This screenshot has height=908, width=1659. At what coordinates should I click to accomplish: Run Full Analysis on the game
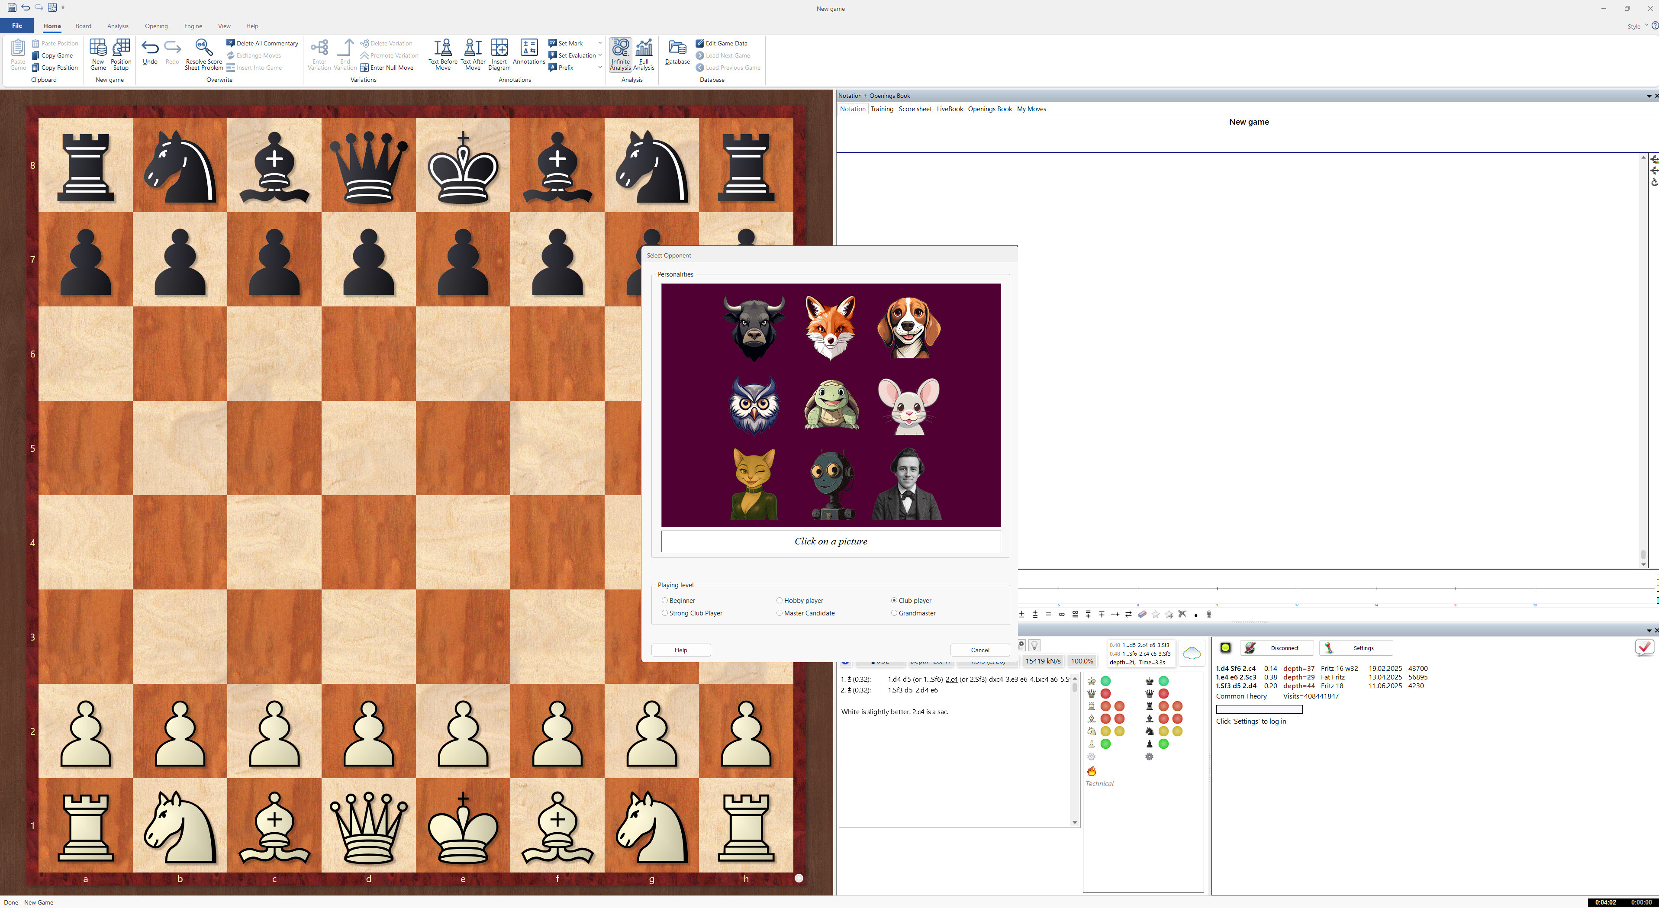[x=643, y=54]
